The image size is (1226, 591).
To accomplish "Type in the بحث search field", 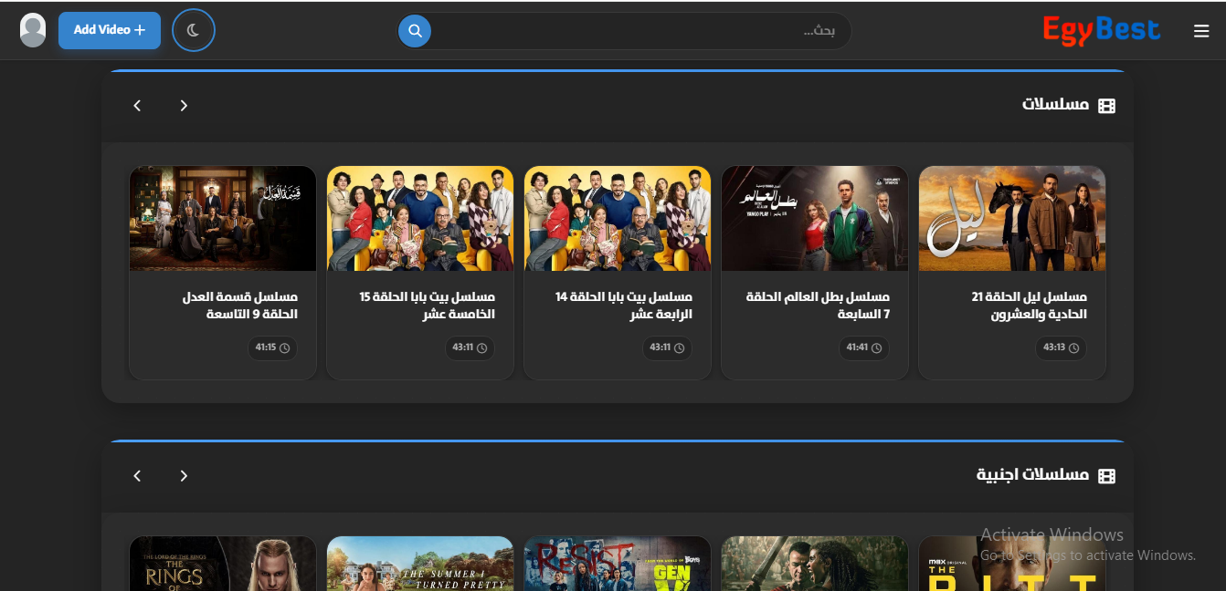I will coord(639,31).
